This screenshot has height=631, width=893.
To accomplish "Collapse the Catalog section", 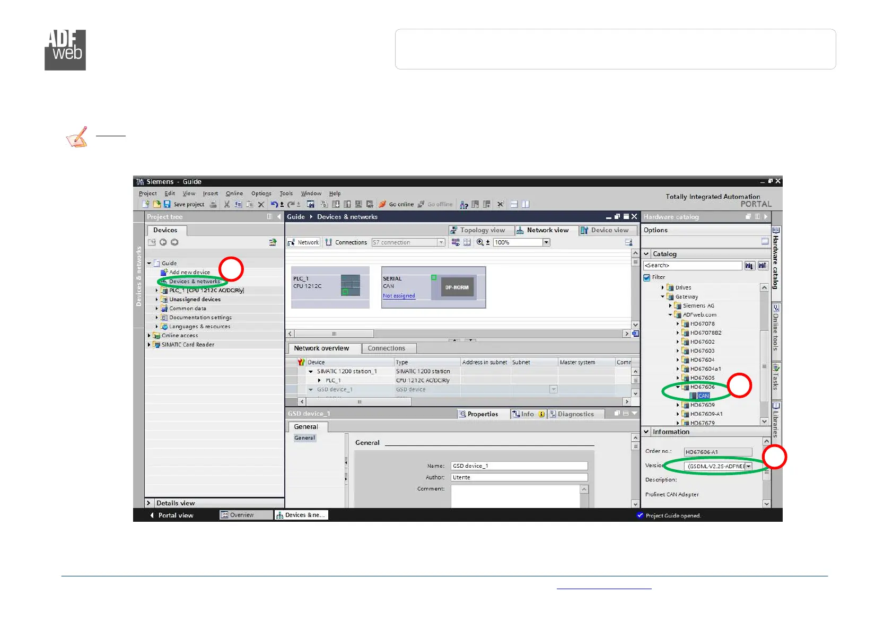I will pos(646,254).
